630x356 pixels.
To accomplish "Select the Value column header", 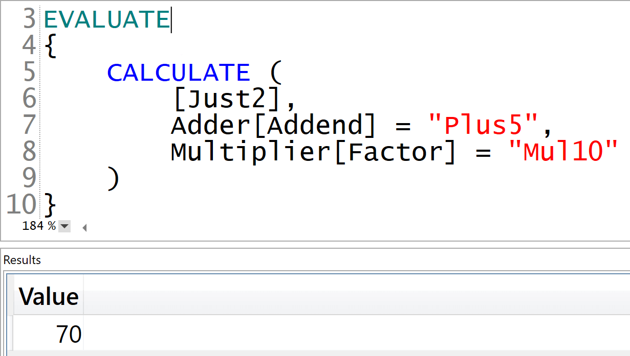I will click(x=49, y=297).
